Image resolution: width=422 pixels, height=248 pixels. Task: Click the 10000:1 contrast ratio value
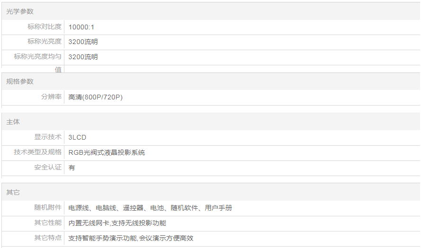coord(81,27)
